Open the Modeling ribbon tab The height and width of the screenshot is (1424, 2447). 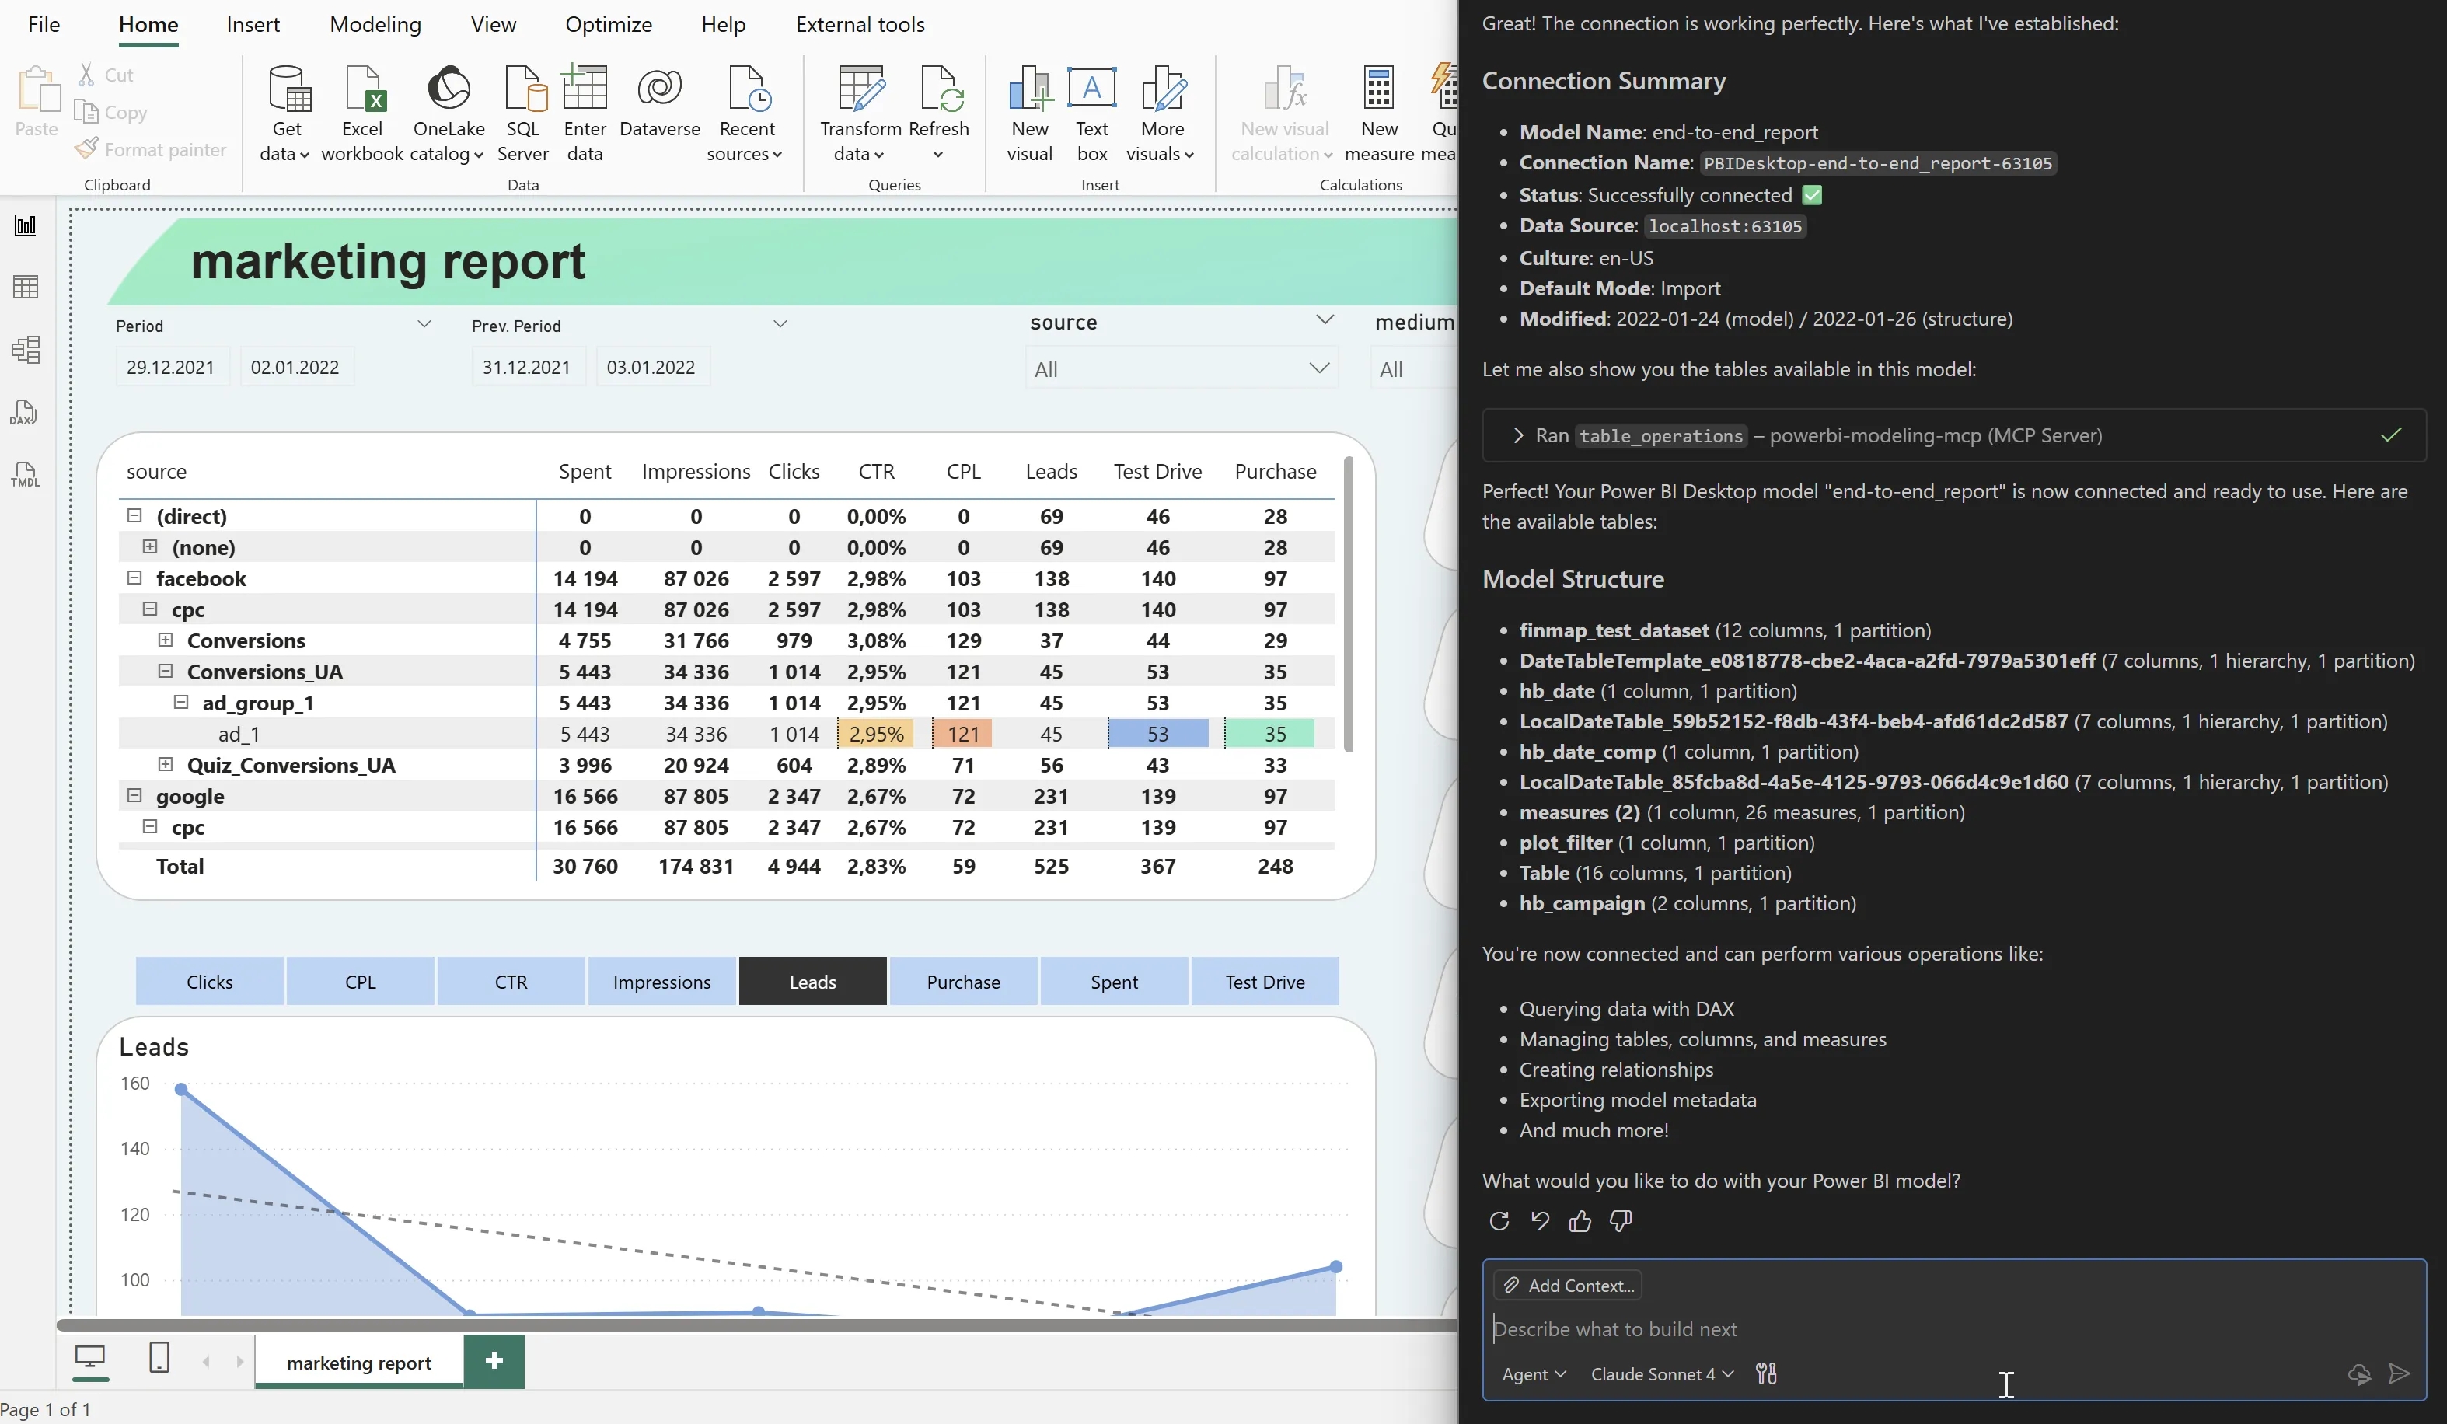[x=375, y=24]
